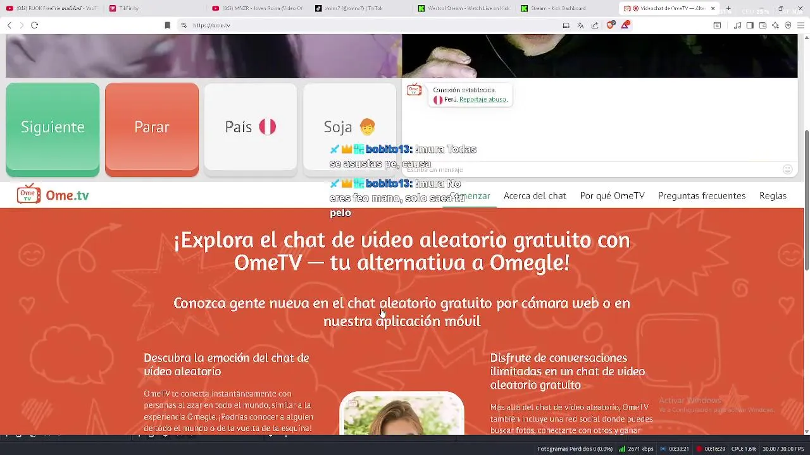Click the red Parar button
The image size is (810, 455).
coord(152,128)
